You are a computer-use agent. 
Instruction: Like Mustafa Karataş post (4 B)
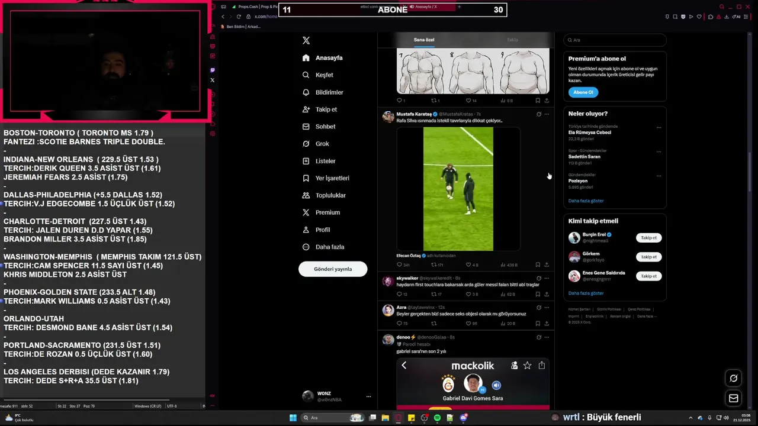click(472, 265)
